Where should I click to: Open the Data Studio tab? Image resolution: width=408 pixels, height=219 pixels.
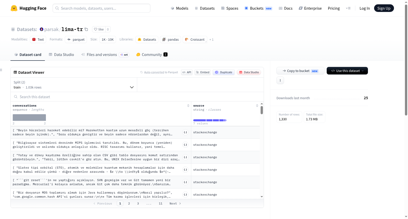[61, 54]
